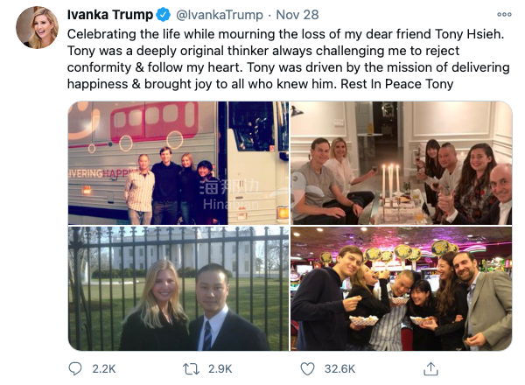Open the three-dot more options menu
Viewport: 525px width, 385px height.
coord(504,14)
